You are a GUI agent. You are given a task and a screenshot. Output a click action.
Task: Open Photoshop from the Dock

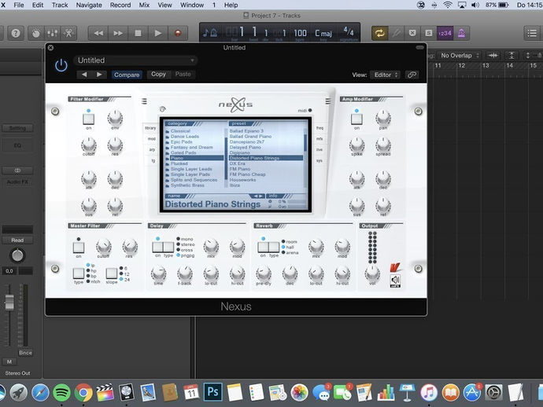(x=212, y=393)
